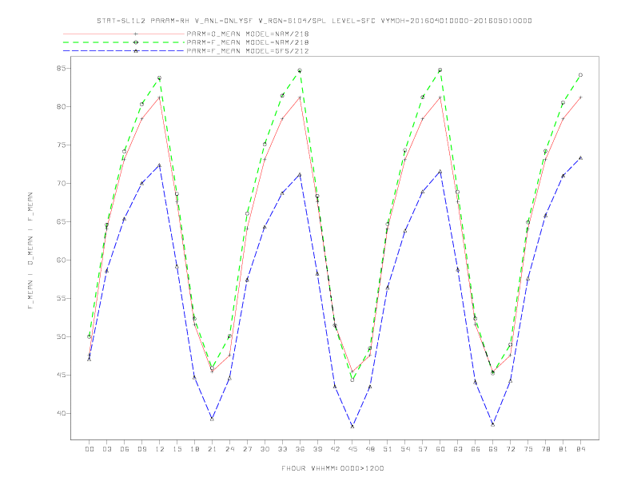The height and width of the screenshot is (489, 633).
Task: Click green NAM circle marker at hour 36 peak
Action: [300, 70]
